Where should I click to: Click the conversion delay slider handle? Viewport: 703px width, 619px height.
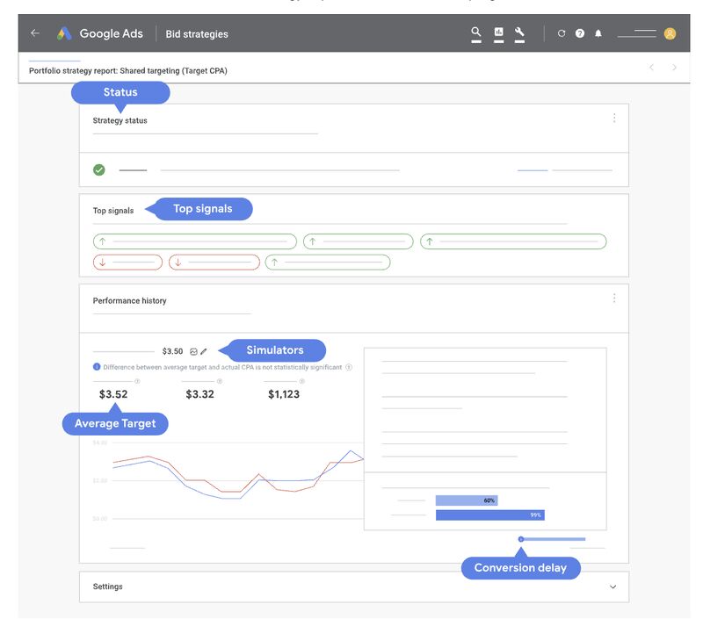click(x=521, y=539)
